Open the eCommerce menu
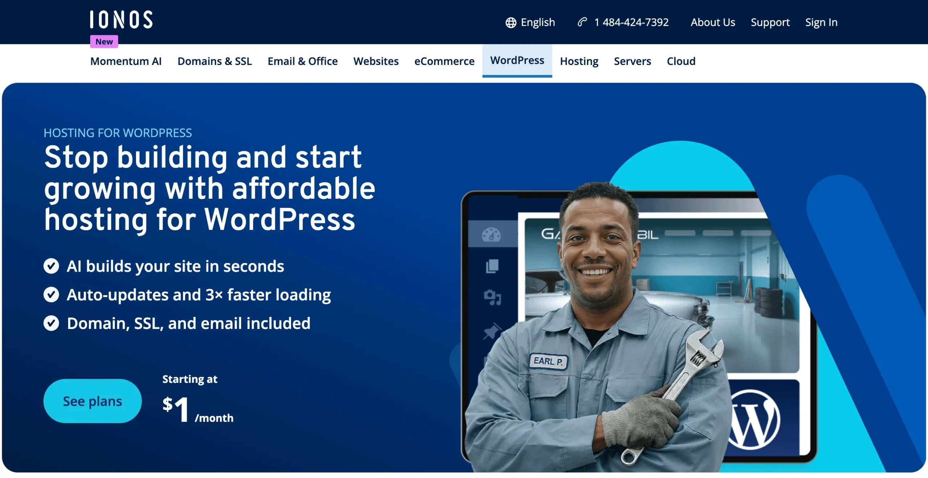Viewport: 928px width, 478px height. click(x=444, y=61)
